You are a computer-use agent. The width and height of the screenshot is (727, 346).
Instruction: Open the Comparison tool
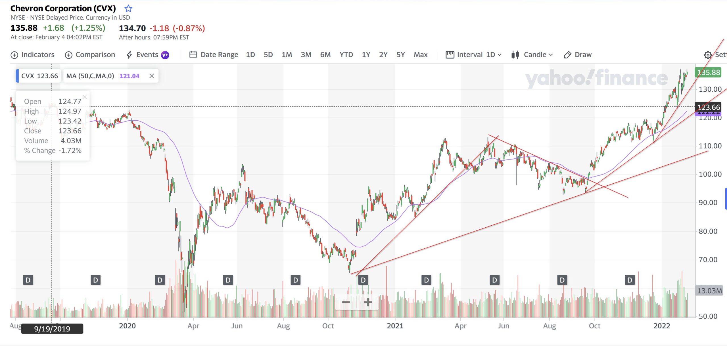[90, 55]
